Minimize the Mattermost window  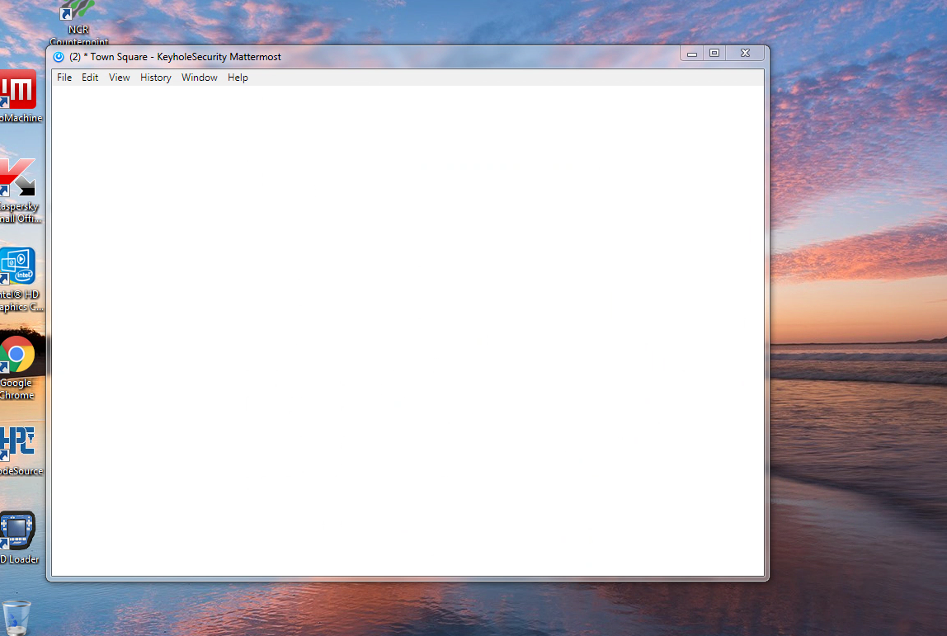tap(692, 53)
